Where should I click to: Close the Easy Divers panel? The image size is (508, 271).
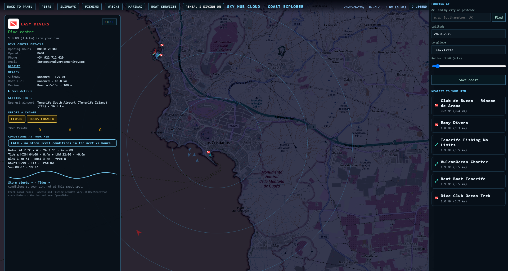coord(109,22)
